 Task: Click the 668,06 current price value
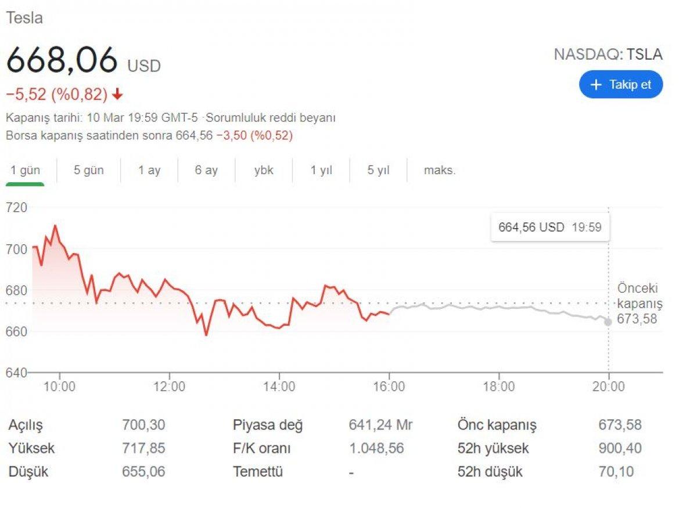(x=62, y=60)
